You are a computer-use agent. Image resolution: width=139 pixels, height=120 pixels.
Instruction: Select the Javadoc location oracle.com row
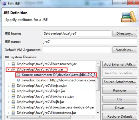pyautogui.click(x=59, y=80)
